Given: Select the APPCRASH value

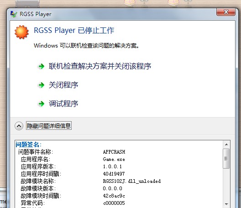Looking at the screenshot, I should (x=114, y=152).
